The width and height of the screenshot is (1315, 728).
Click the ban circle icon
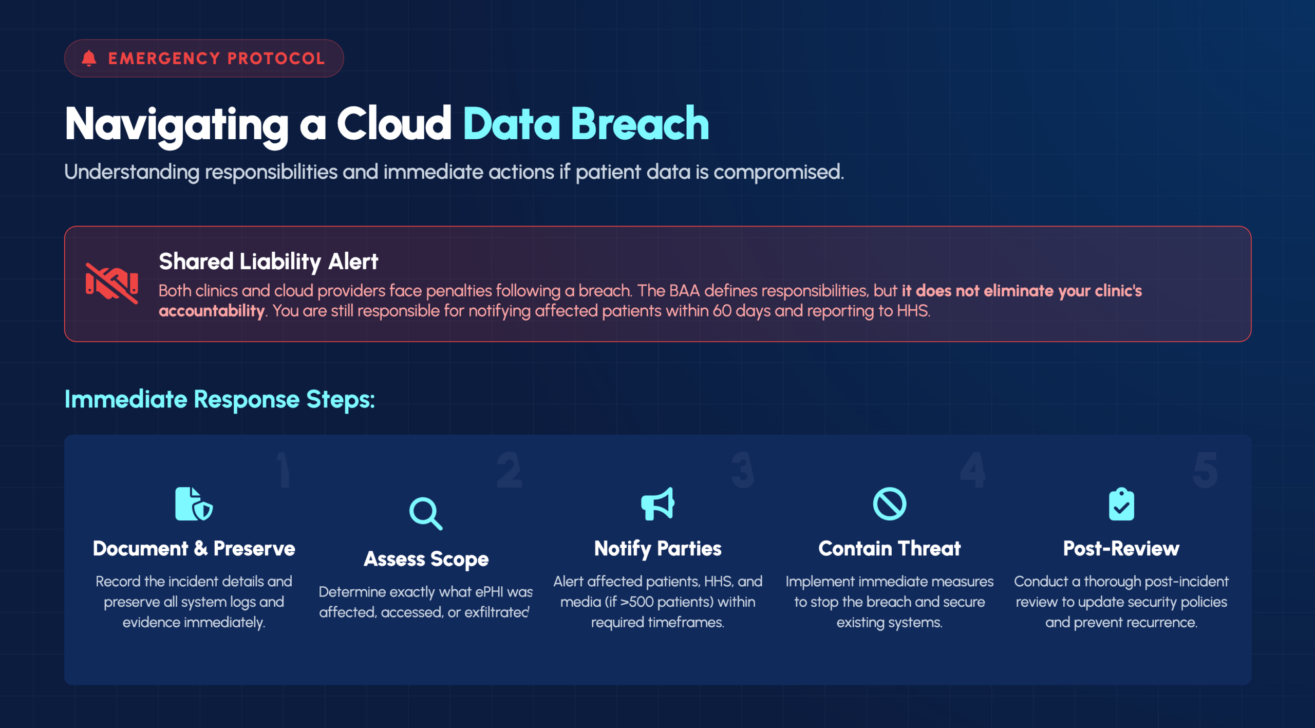pos(889,504)
